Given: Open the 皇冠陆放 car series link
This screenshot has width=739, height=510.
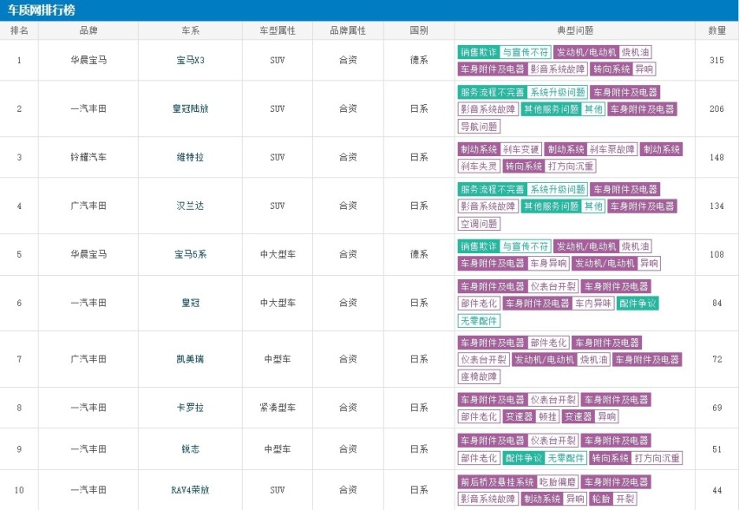Looking at the screenshot, I should (191, 108).
